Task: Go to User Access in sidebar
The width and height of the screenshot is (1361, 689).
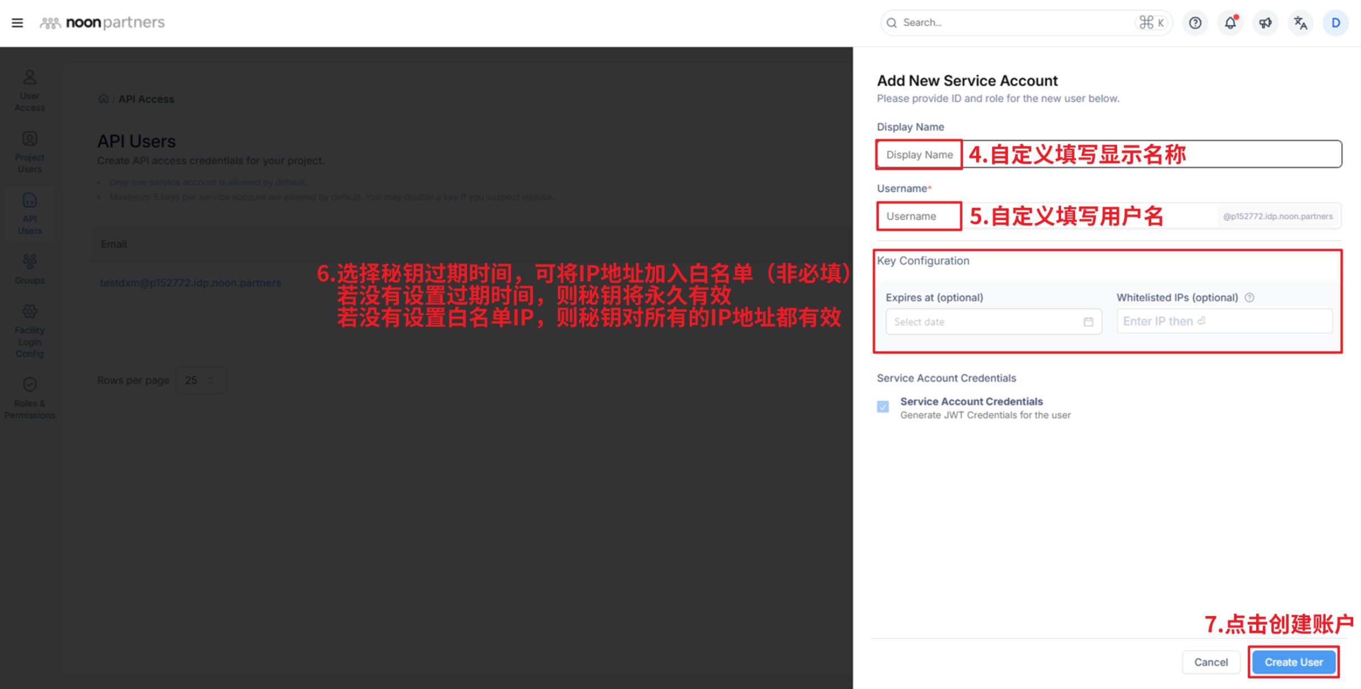Action: coord(30,90)
